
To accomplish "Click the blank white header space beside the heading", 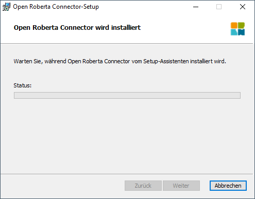I will point(185,27).
